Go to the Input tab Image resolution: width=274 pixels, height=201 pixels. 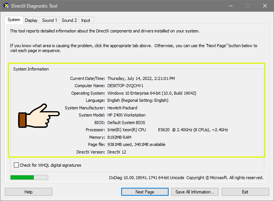pyautogui.click(x=86, y=20)
